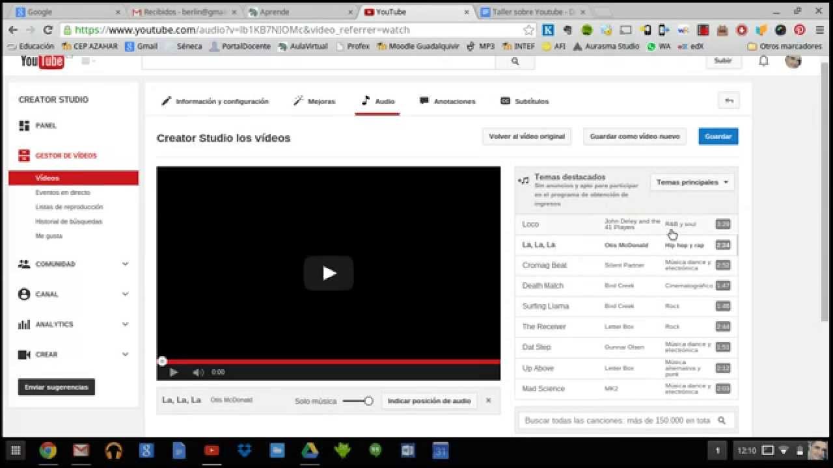Open Google Play Music headphones icon
The image size is (833, 468).
[x=114, y=450]
